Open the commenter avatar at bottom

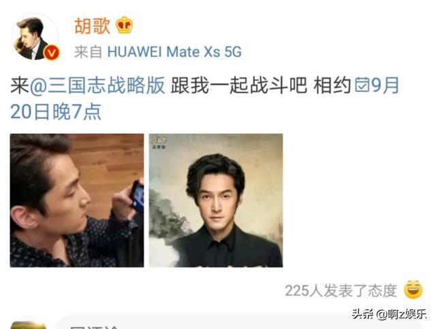pos(29,324)
